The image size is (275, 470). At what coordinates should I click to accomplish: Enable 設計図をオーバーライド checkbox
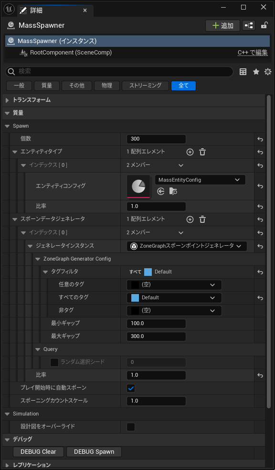point(131,426)
